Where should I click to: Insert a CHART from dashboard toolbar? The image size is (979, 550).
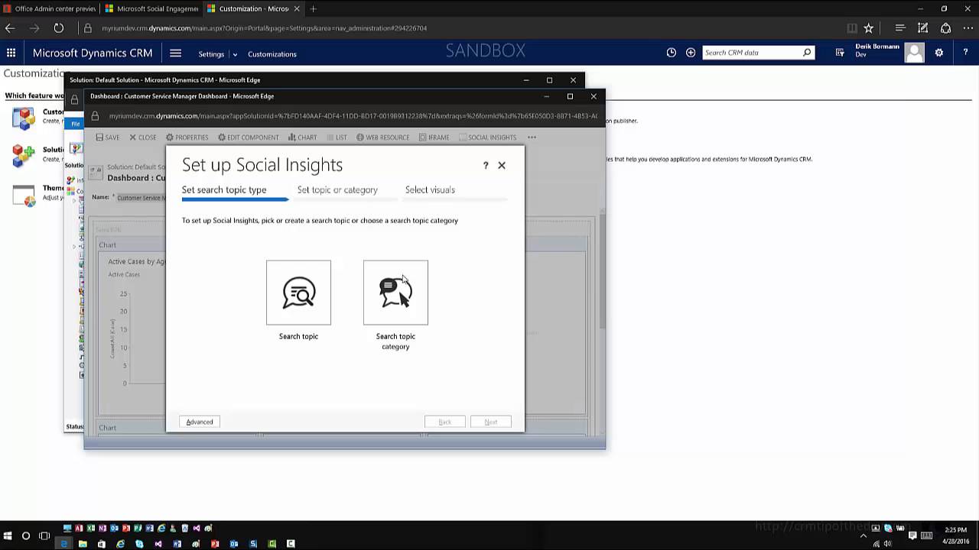303,137
